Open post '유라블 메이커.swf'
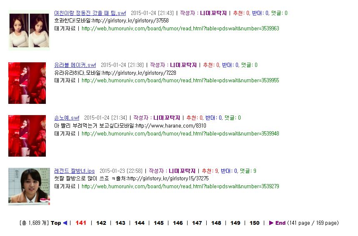The height and width of the screenshot is (236, 358). [x=75, y=65]
